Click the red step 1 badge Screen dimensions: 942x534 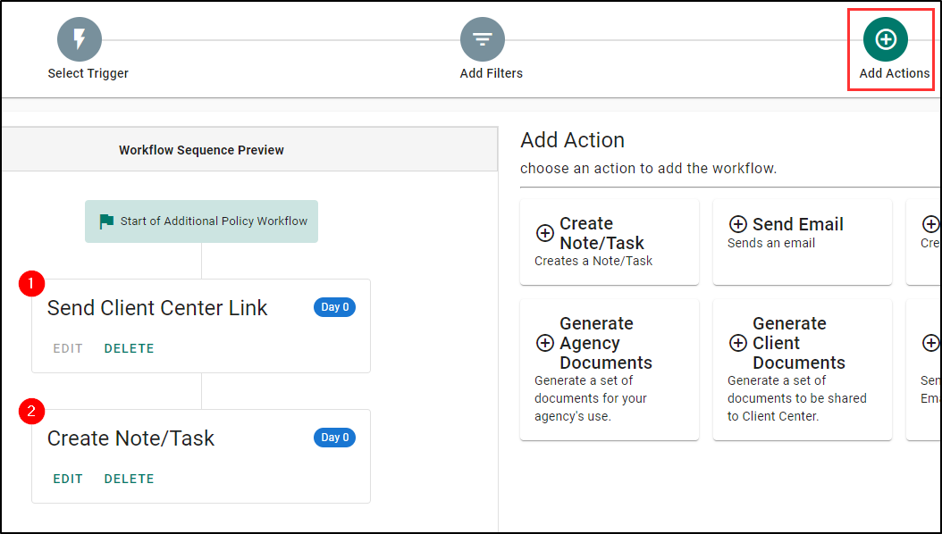[31, 284]
